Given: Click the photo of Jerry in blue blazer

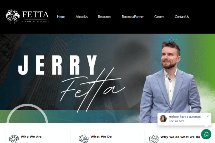Looking at the screenshot, I should [170, 82].
